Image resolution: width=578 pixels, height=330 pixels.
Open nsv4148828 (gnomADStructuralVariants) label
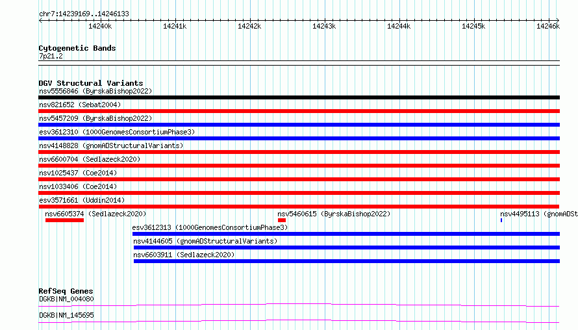click(x=111, y=146)
